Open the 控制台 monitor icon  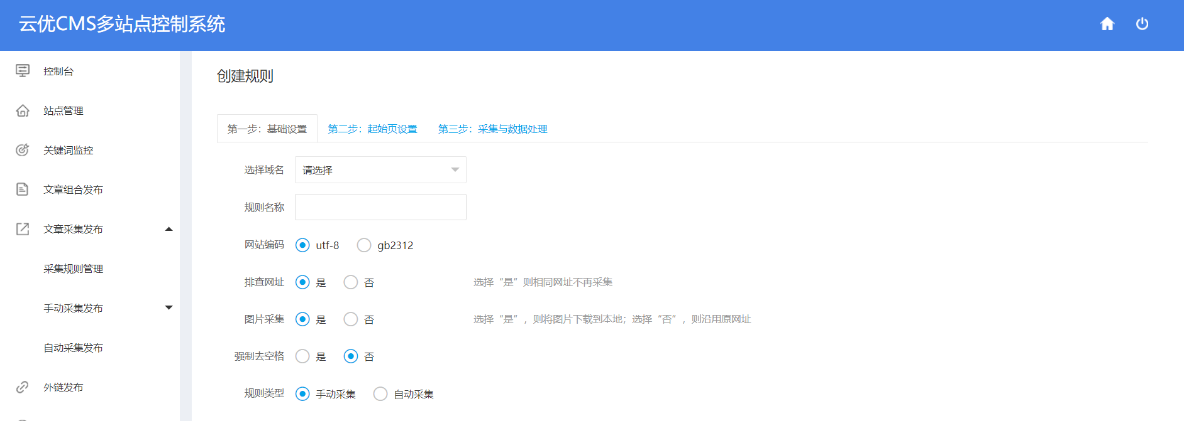(x=23, y=71)
